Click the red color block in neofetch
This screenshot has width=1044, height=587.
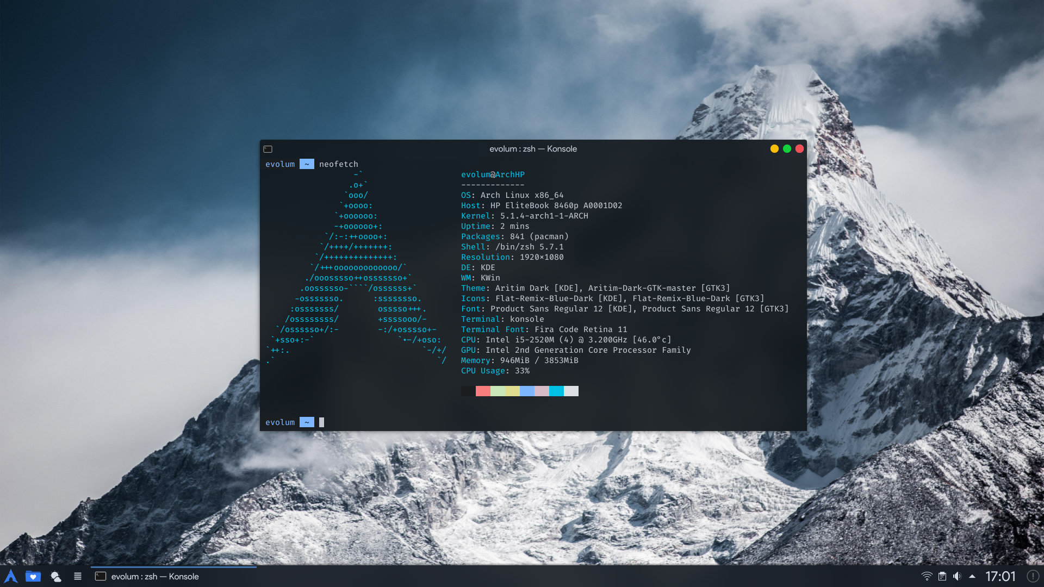point(483,391)
